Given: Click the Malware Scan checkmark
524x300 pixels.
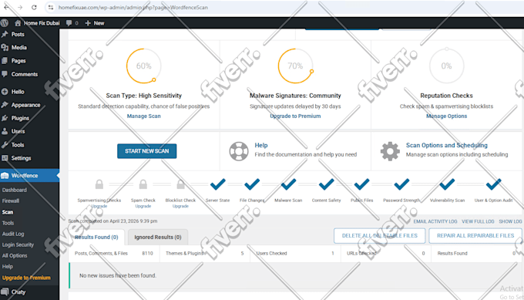Looking at the screenshot, I should pyautogui.click(x=288, y=184).
